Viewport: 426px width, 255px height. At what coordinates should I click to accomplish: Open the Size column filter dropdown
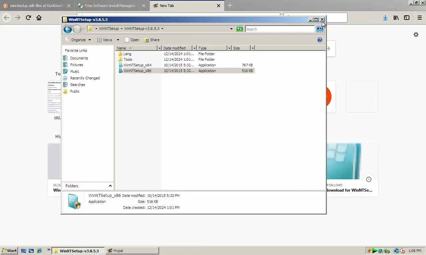(x=253, y=48)
